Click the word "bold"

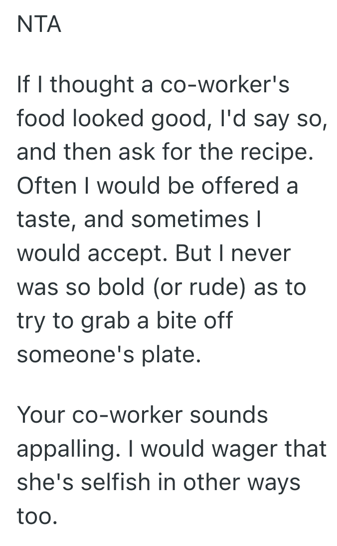coord(121,287)
